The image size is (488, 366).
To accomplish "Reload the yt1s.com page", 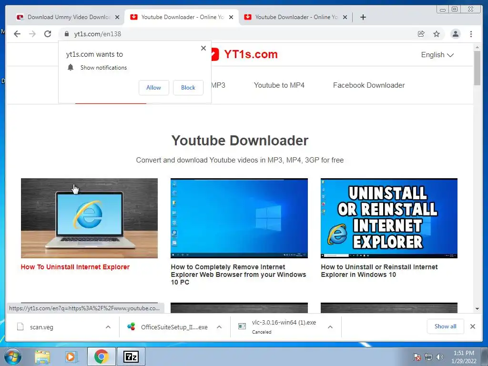I will pos(48,34).
